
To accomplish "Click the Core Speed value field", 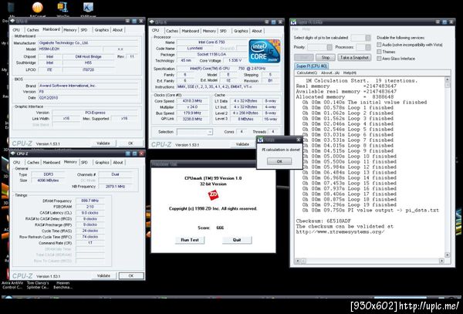I will pyautogui.click(x=193, y=101).
